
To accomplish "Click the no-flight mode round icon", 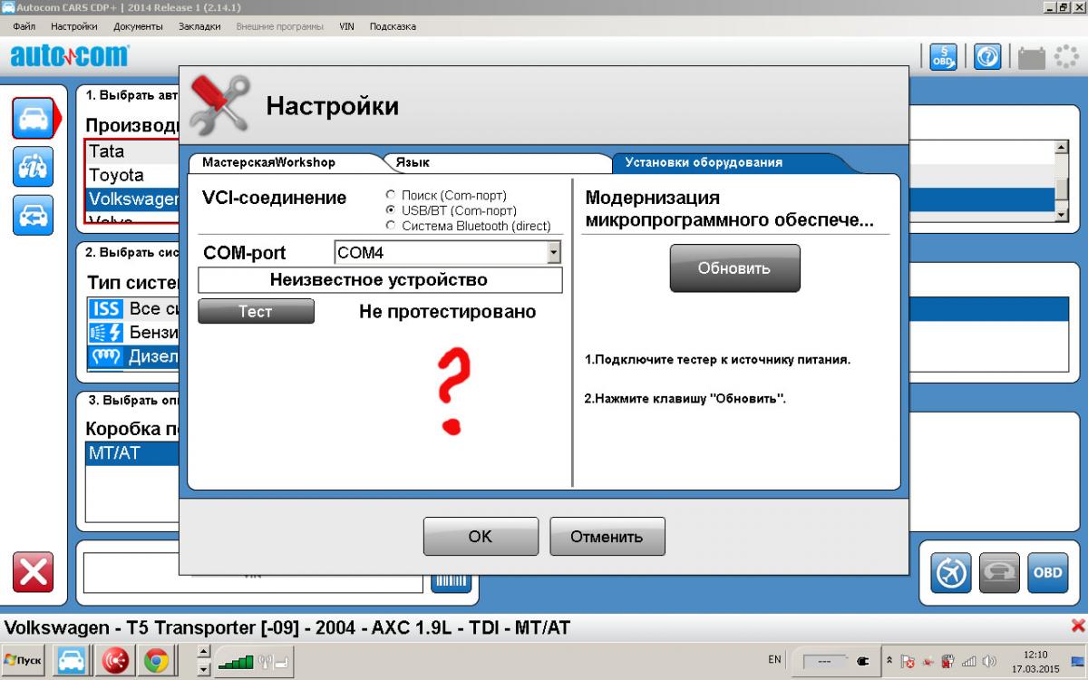I will pyautogui.click(x=951, y=573).
